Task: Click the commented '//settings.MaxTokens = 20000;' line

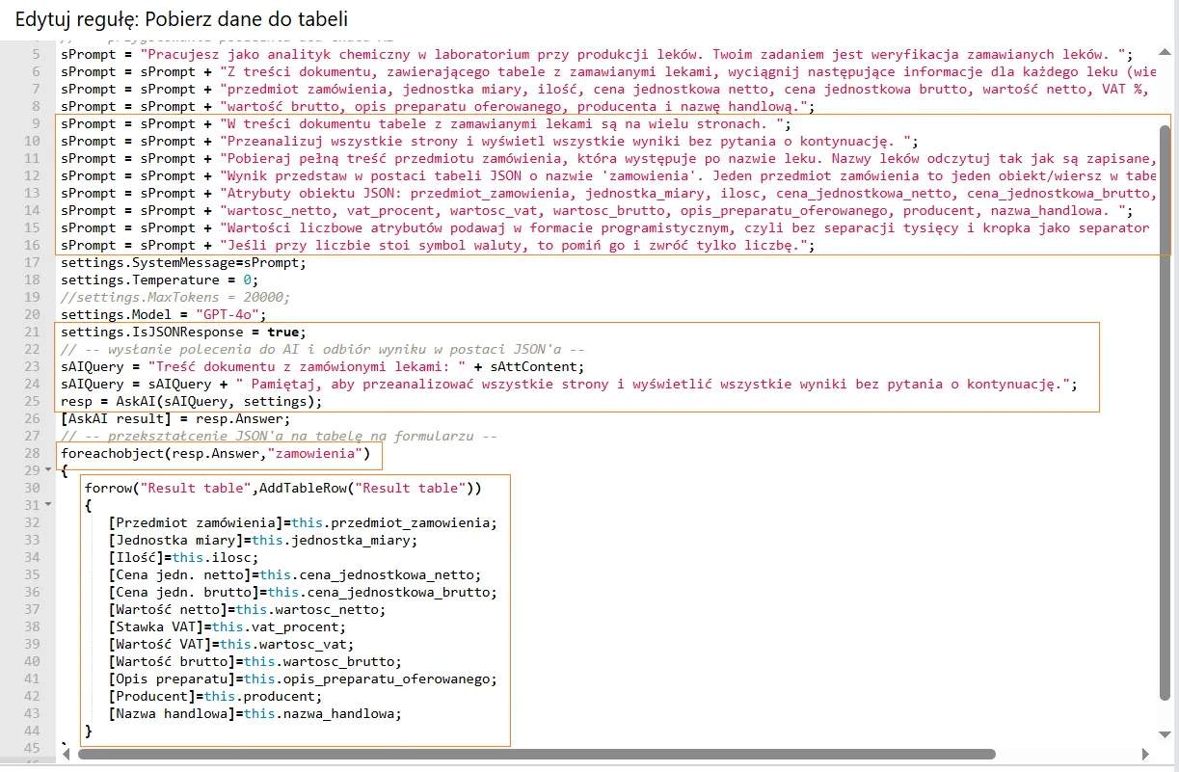Action: click(x=174, y=297)
